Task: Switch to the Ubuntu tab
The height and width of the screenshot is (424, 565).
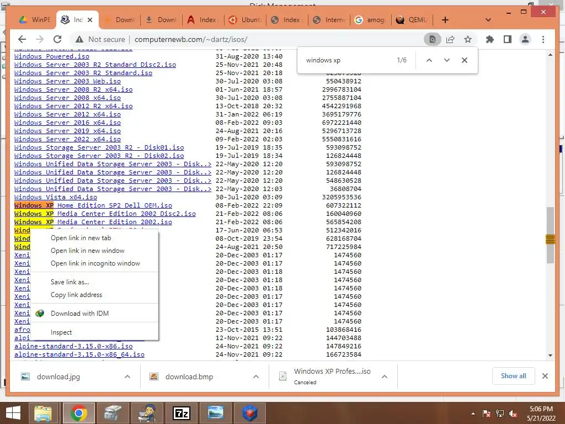Action: pos(244,20)
